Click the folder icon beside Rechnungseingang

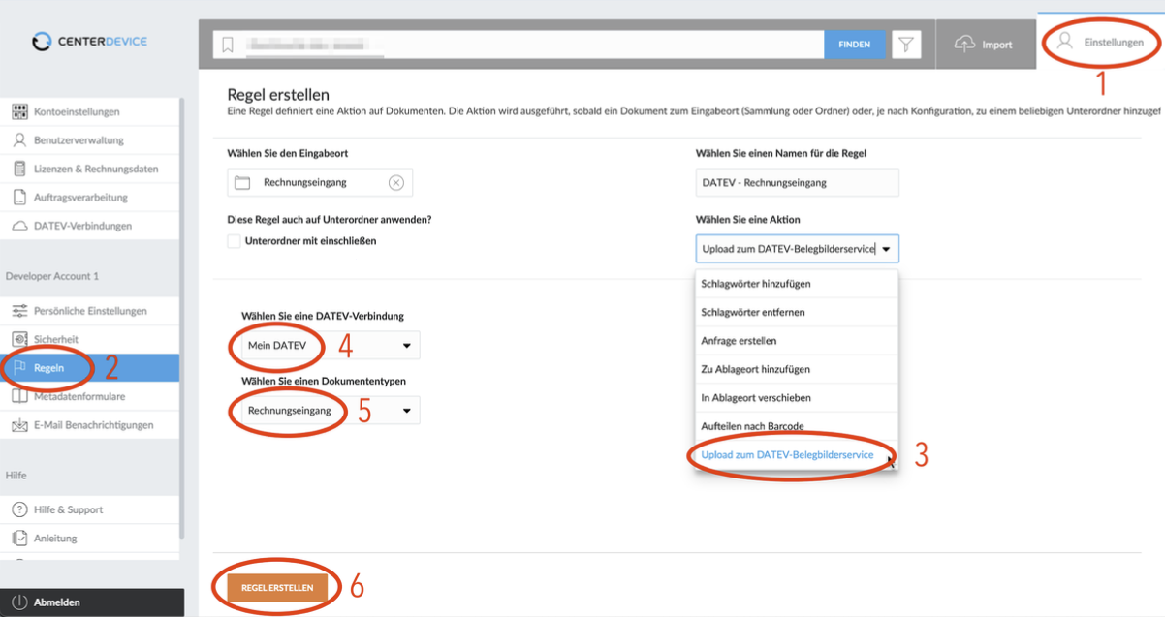point(242,182)
